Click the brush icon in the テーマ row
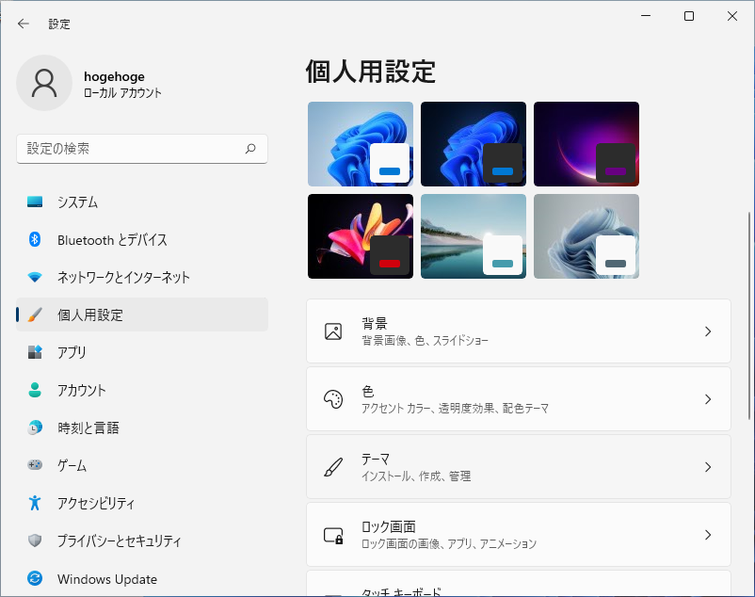 [x=333, y=467]
